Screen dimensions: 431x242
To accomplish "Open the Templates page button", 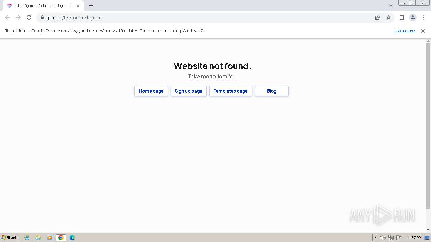I will [231, 91].
